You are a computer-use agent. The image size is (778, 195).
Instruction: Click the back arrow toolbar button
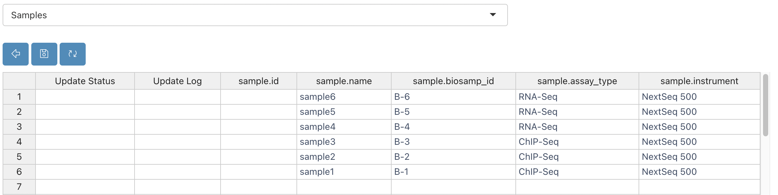click(16, 54)
